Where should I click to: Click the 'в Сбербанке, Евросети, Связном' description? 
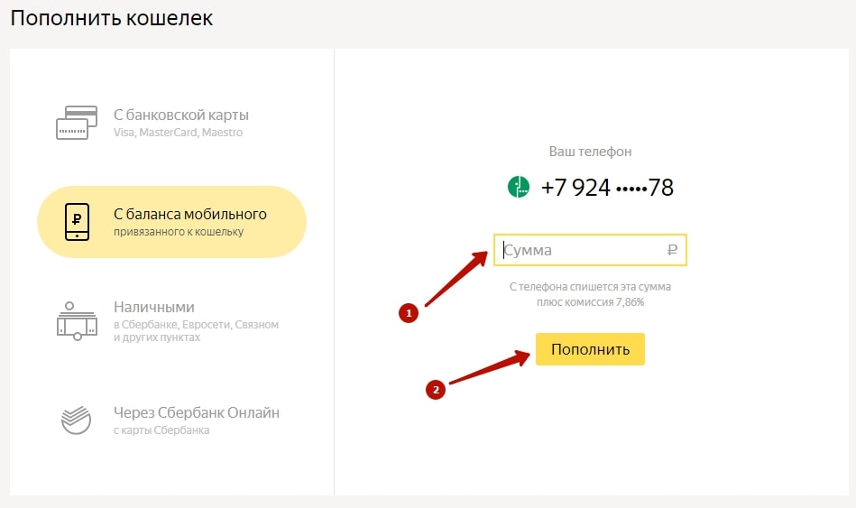[x=196, y=324]
